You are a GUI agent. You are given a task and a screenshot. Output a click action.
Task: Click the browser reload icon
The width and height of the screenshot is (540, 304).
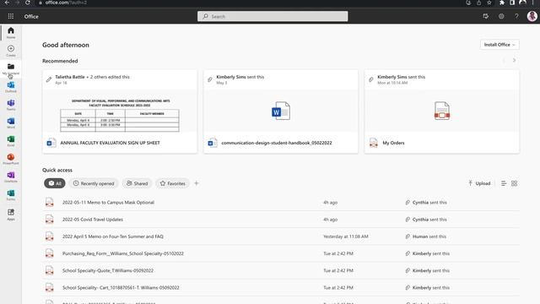point(28,3)
